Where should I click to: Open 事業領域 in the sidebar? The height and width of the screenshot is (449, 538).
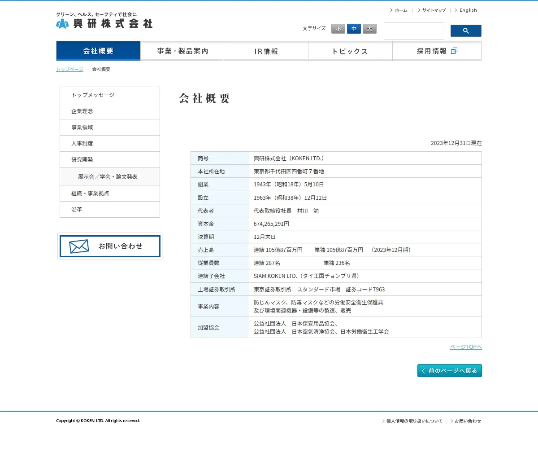(x=110, y=128)
